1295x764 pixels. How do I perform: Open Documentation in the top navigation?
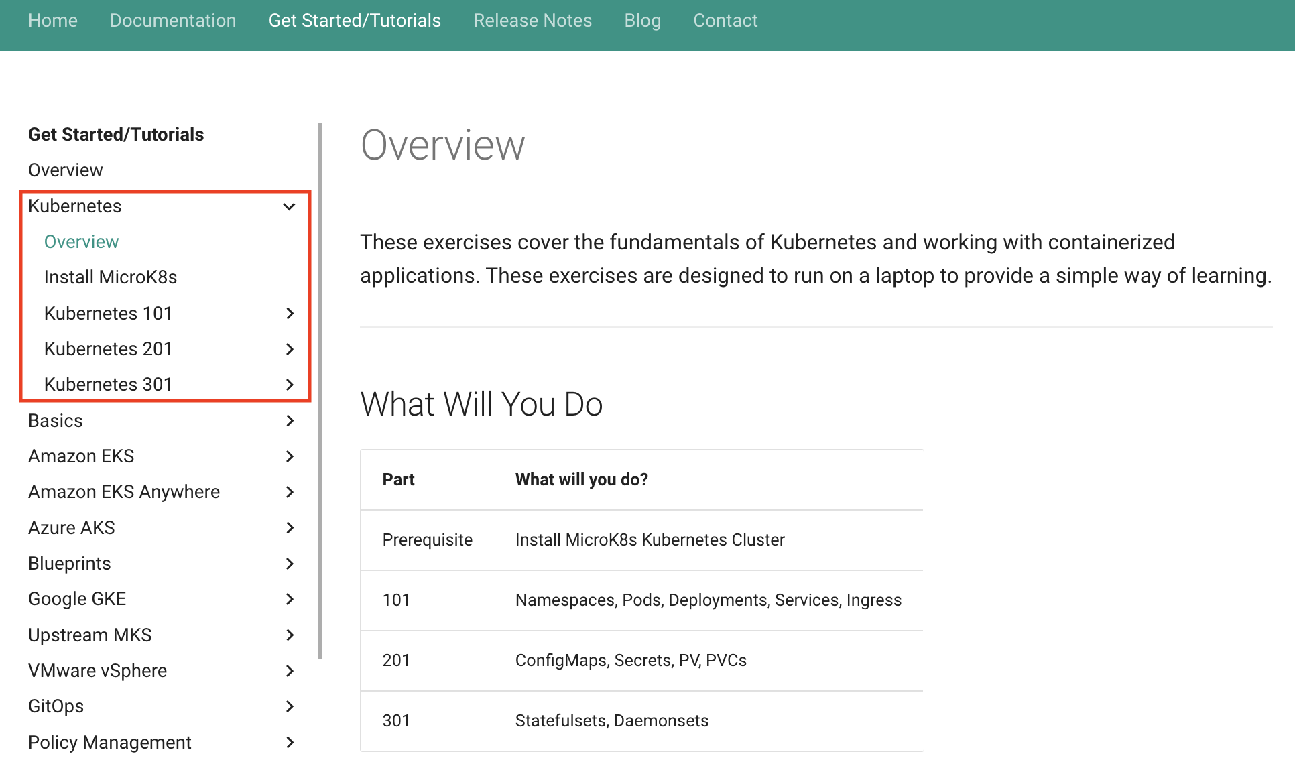pos(173,21)
